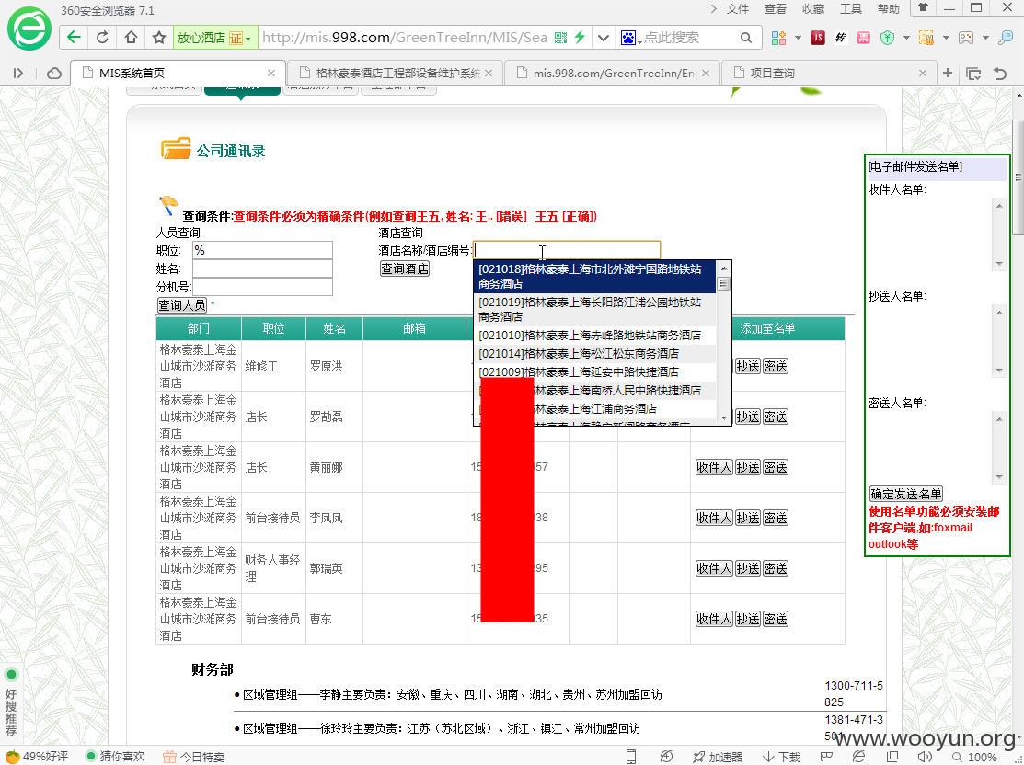Screen dimensions: 1024x765
Task: Add 黄丽娜 as 收件人
Action: 714,467
